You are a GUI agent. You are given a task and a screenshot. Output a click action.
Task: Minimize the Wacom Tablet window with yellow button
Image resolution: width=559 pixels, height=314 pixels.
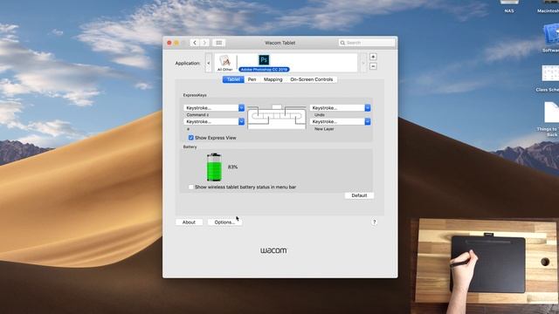pyautogui.click(x=176, y=43)
